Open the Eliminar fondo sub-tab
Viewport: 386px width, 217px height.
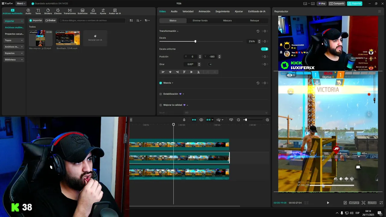pos(200,20)
